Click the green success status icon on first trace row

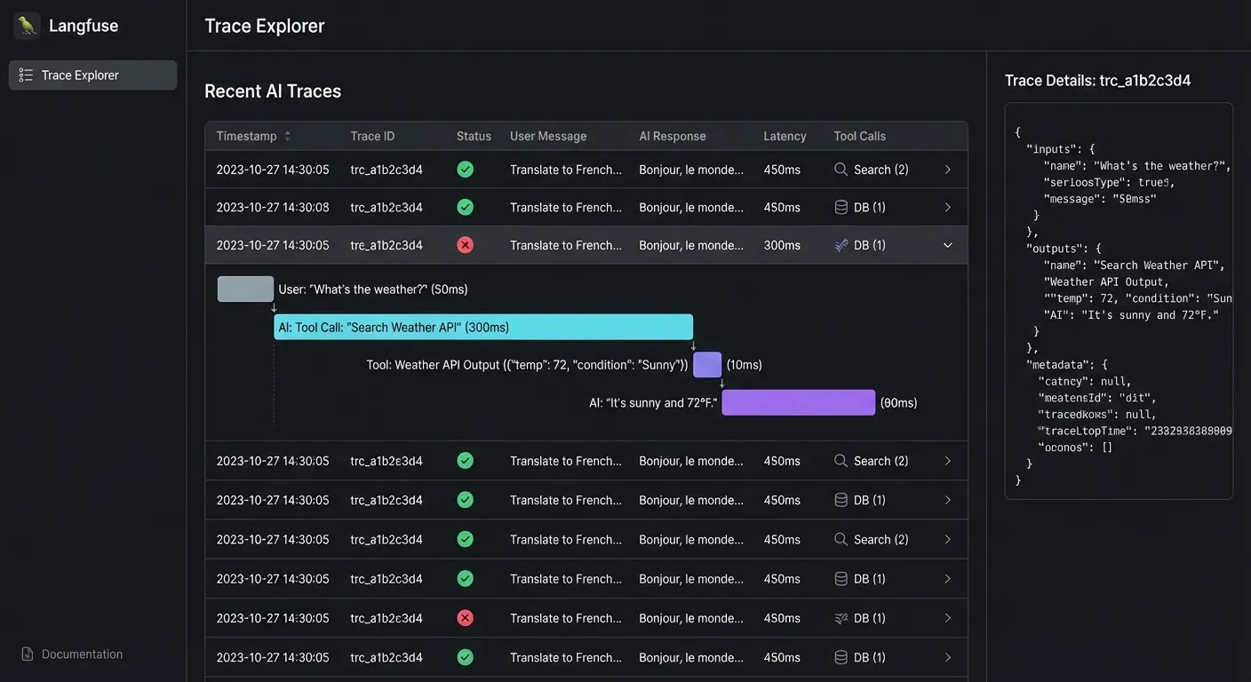coord(465,169)
